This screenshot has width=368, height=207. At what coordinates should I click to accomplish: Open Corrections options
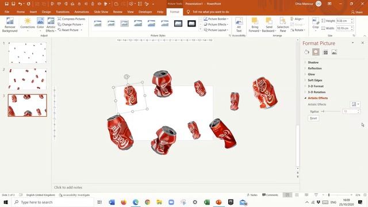click(x=28, y=24)
